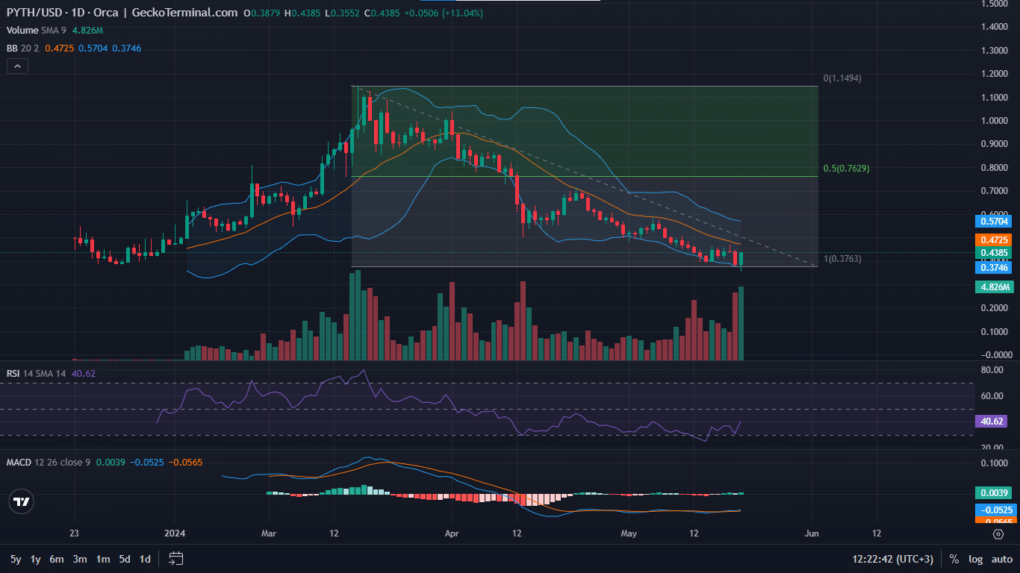Click the Jun label on time axis
The height and width of the screenshot is (573, 1020).
coord(812,534)
